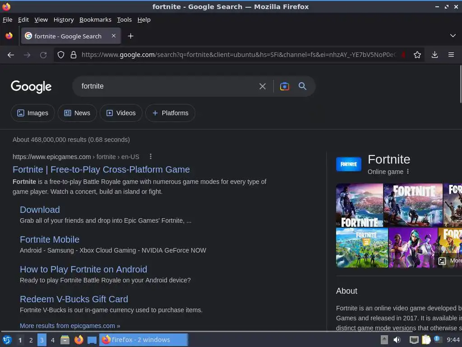The width and height of the screenshot is (462, 347).
Task: Click the Firefox View icon left of tabs
Action: pos(9,36)
